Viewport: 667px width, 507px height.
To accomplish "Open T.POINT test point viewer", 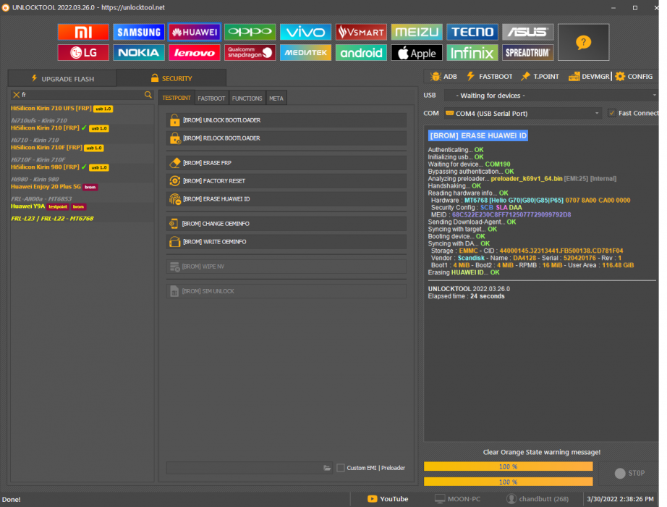I will click(x=540, y=76).
